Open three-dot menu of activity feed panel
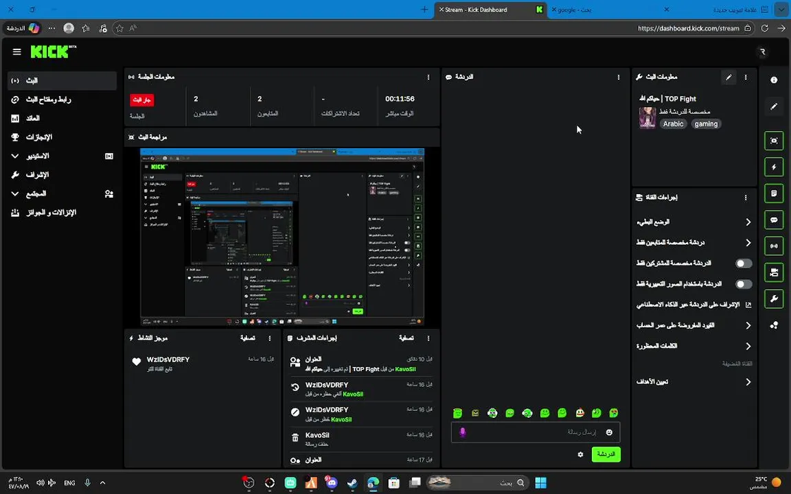The height and width of the screenshot is (494, 791). [x=270, y=338]
